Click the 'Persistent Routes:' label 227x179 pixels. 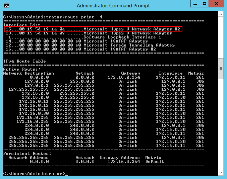click(x=27, y=154)
